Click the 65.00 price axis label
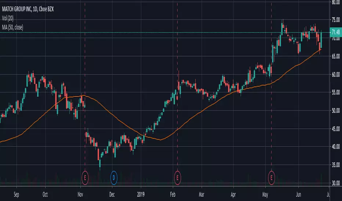 click(336, 56)
